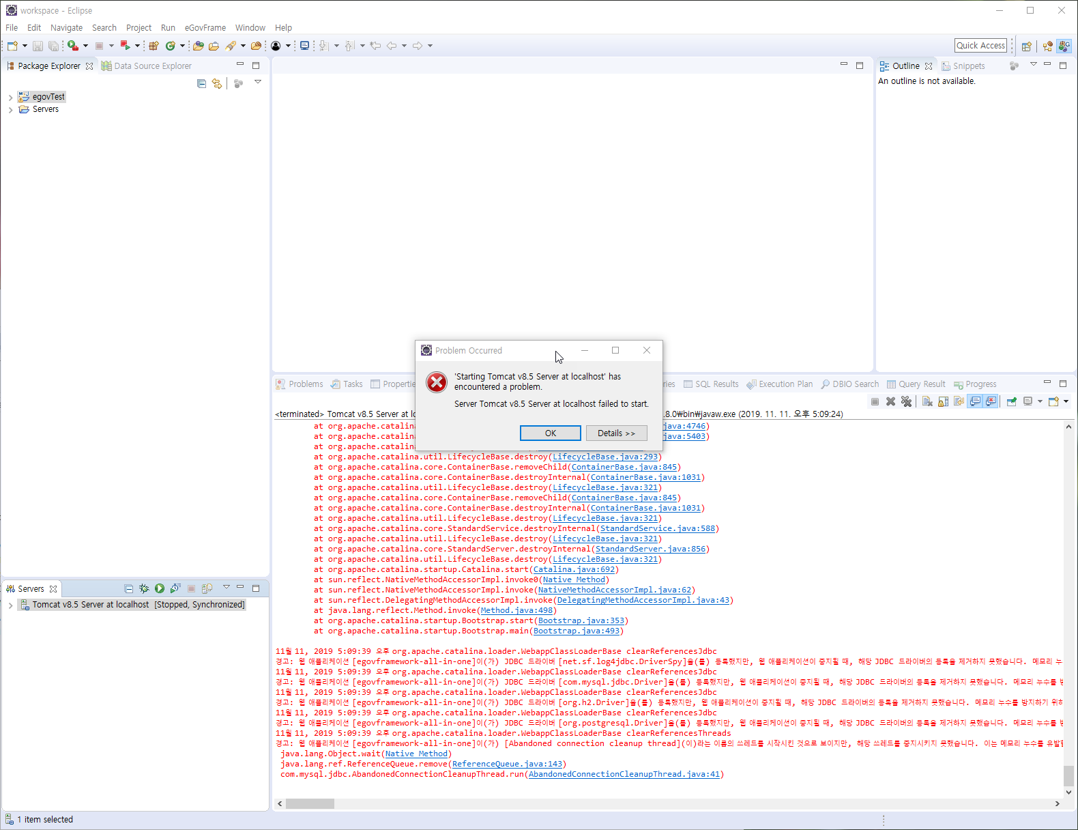1078x830 pixels.
Task: Expand the Servers folder in Package Explorer
Action: coord(10,110)
